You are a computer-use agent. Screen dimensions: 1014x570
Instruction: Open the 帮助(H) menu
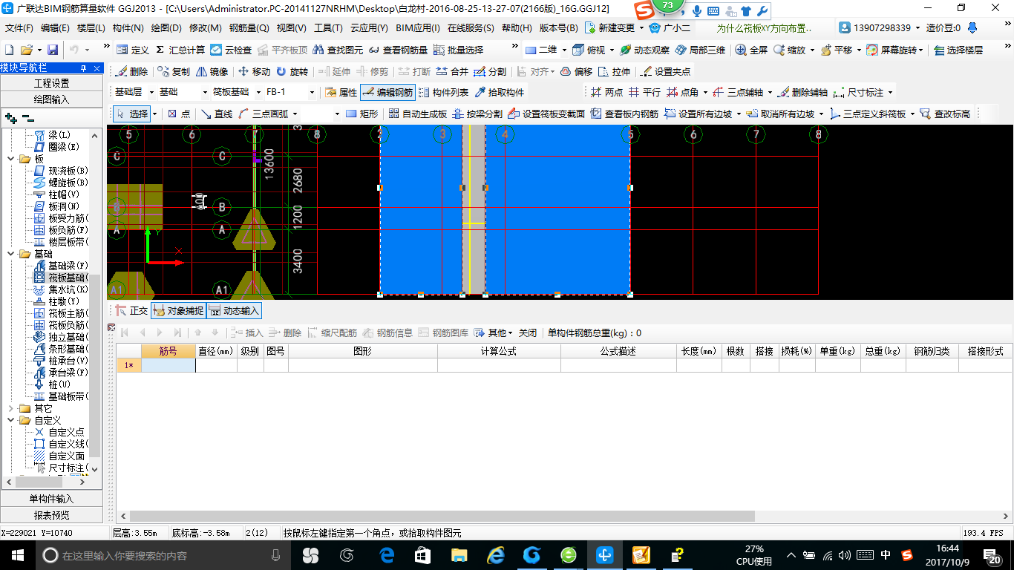click(x=517, y=28)
